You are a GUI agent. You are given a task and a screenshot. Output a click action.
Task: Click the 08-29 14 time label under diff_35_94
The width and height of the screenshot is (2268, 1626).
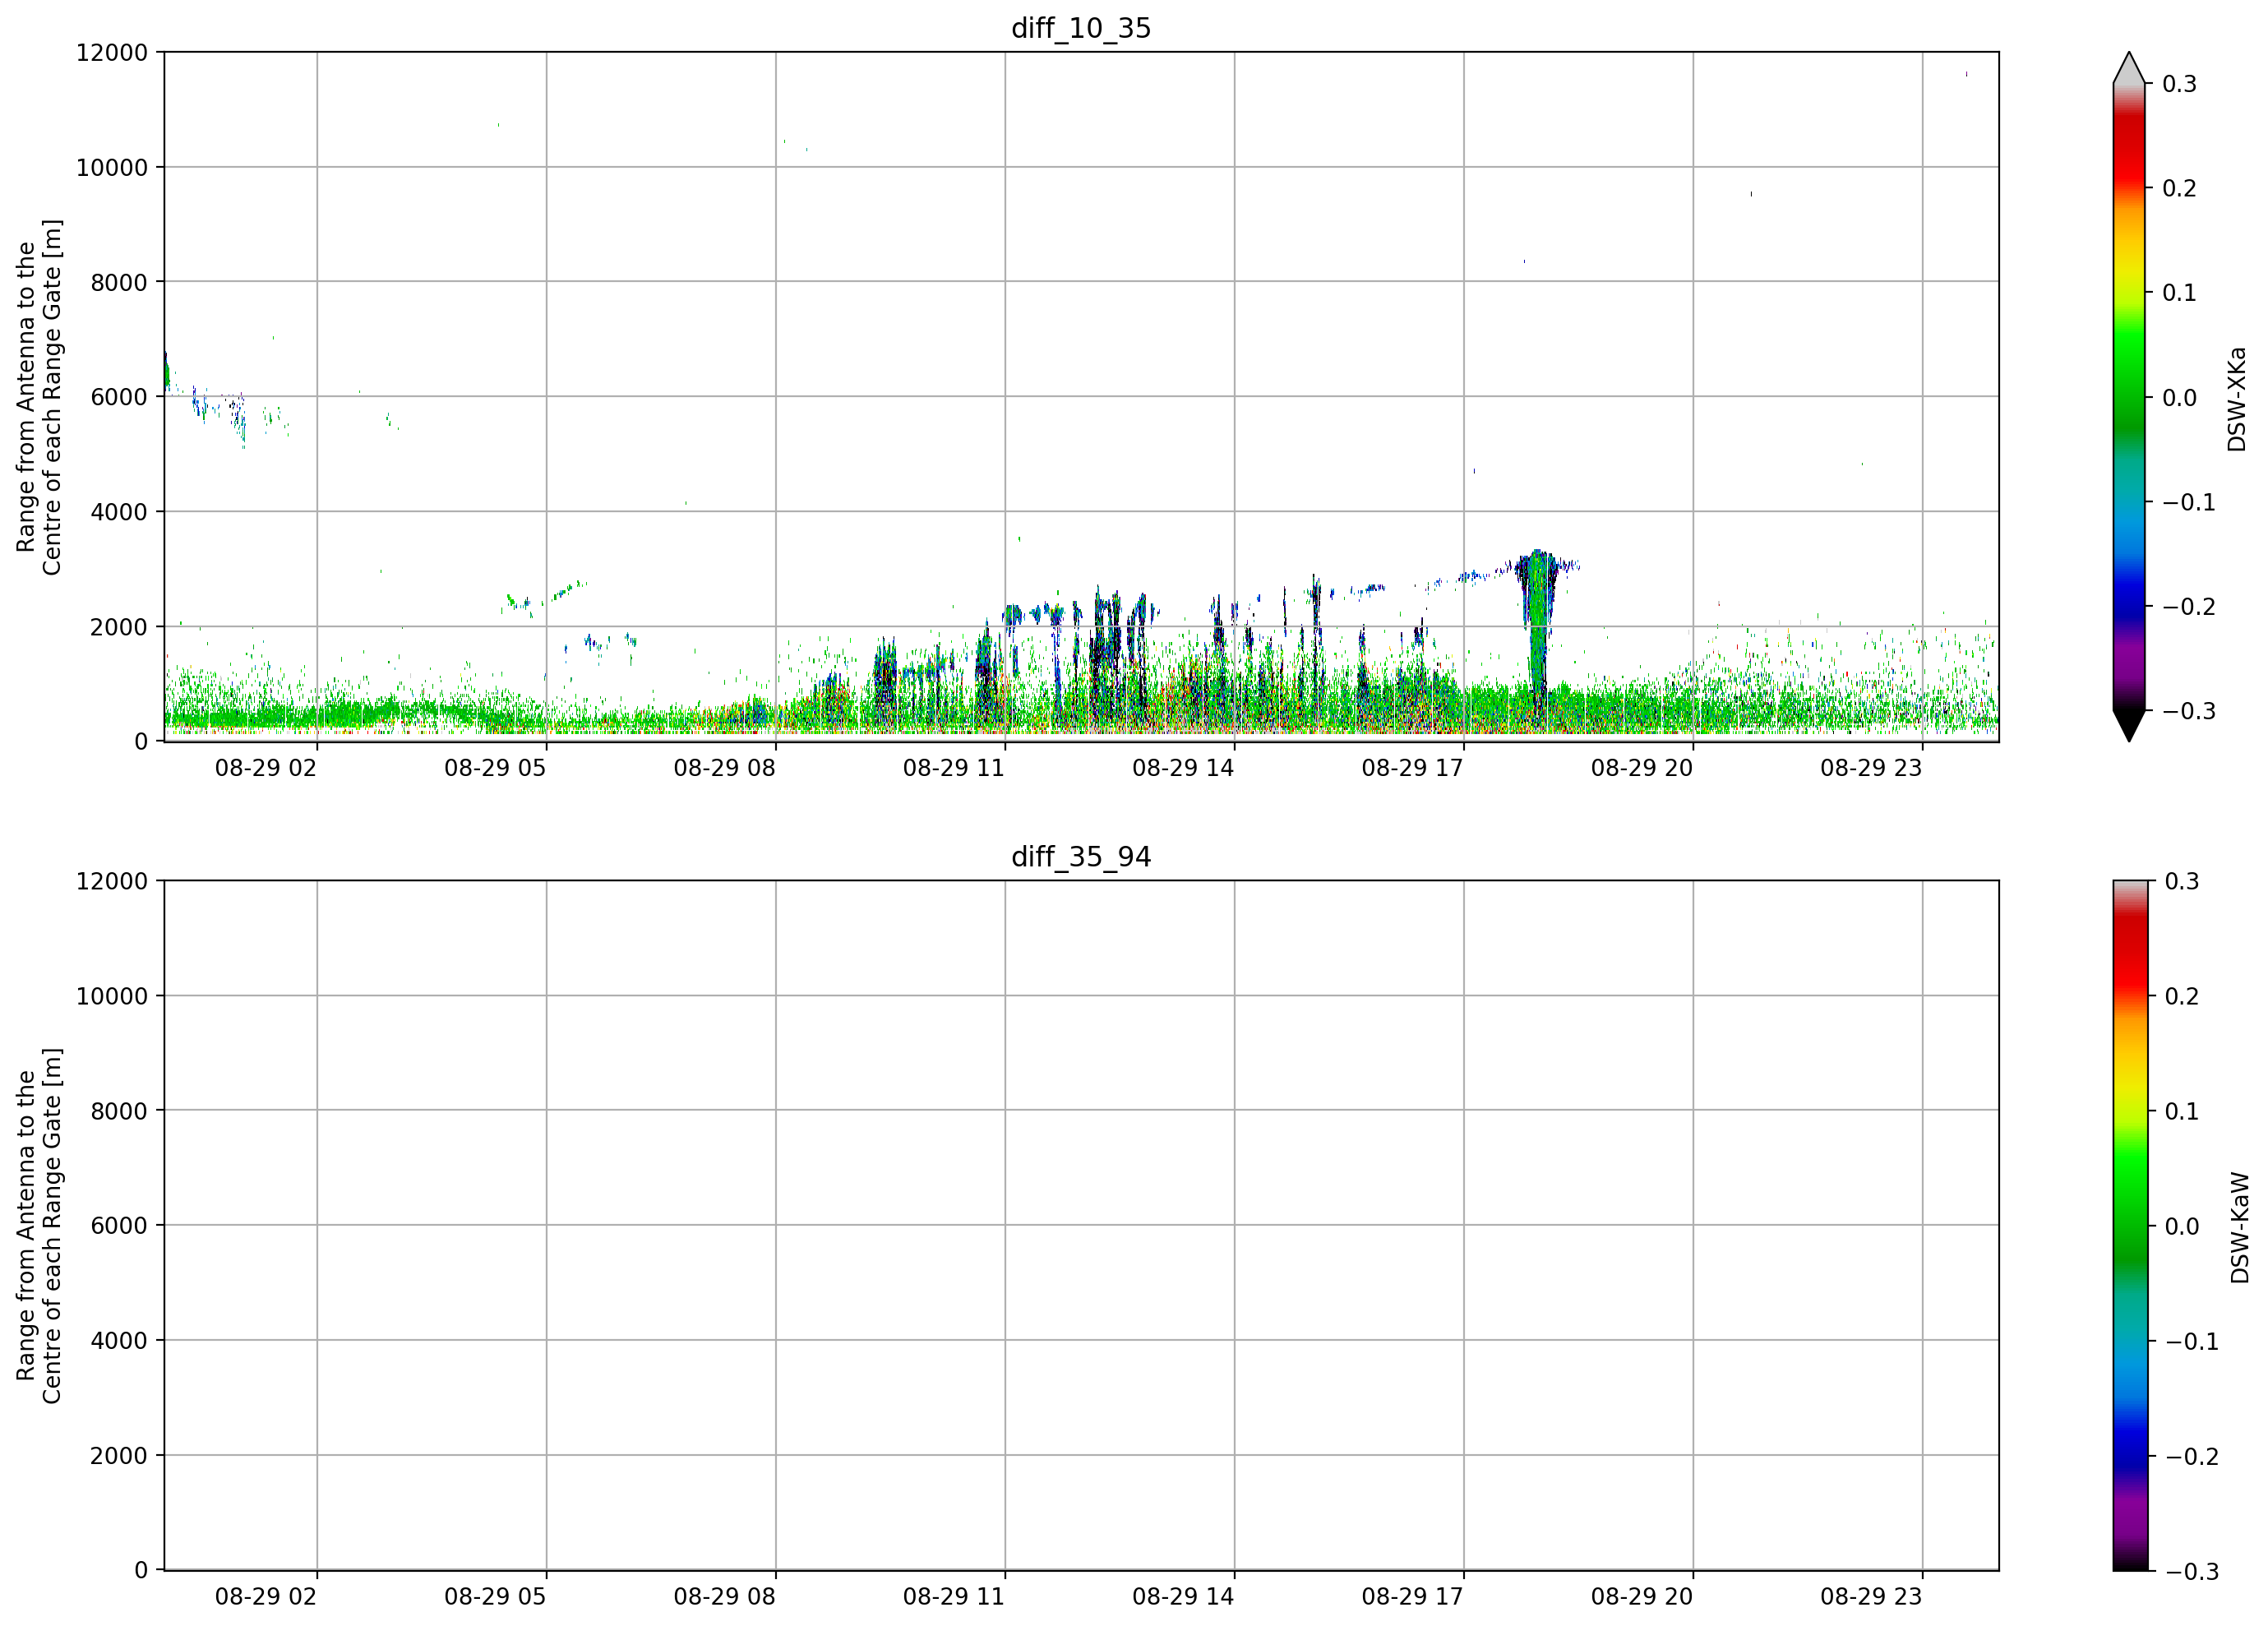(x=1183, y=1597)
